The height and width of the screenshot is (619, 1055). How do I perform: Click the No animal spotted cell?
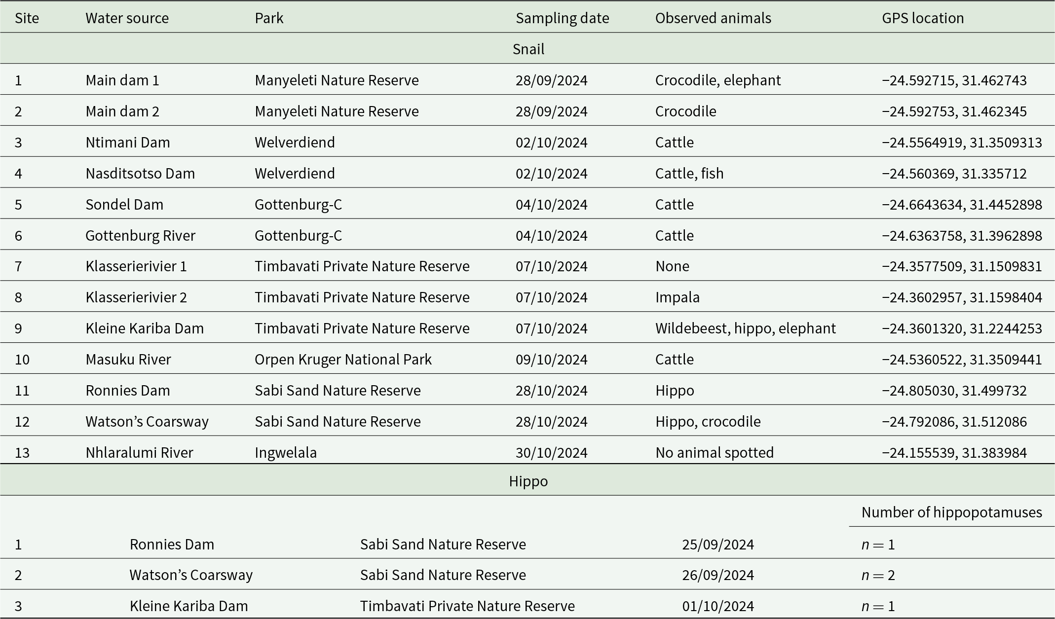click(714, 453)
